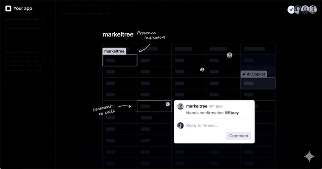Click the markeltree presence tag above the cell
Image resolution: width=322 pixels, height=169 pixels.
click(114, 51)
